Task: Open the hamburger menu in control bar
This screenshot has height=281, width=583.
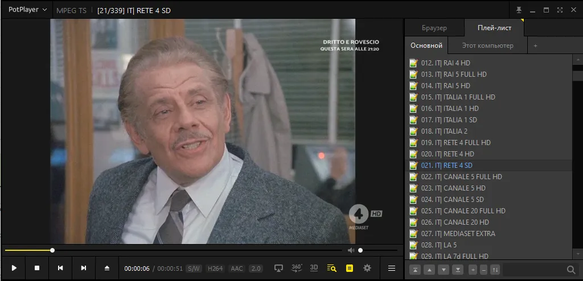Action: (x=392, y=268)
